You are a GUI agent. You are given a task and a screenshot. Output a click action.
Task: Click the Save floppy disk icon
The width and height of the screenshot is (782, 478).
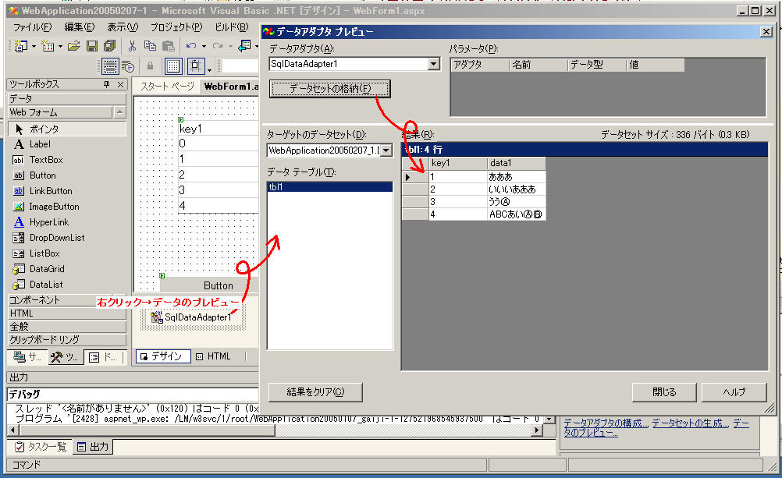point(91,46)
